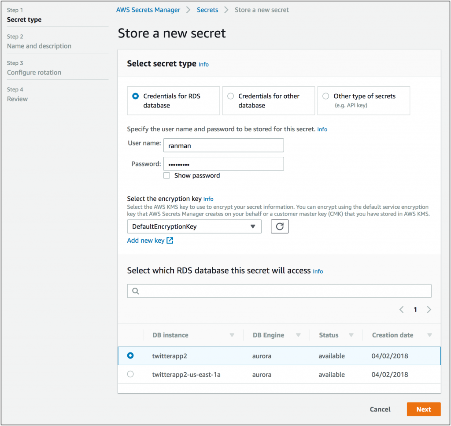Go to Step 3 Configure rotation
The height and width of the screenshot is (426, 451).
click(33, 72)
